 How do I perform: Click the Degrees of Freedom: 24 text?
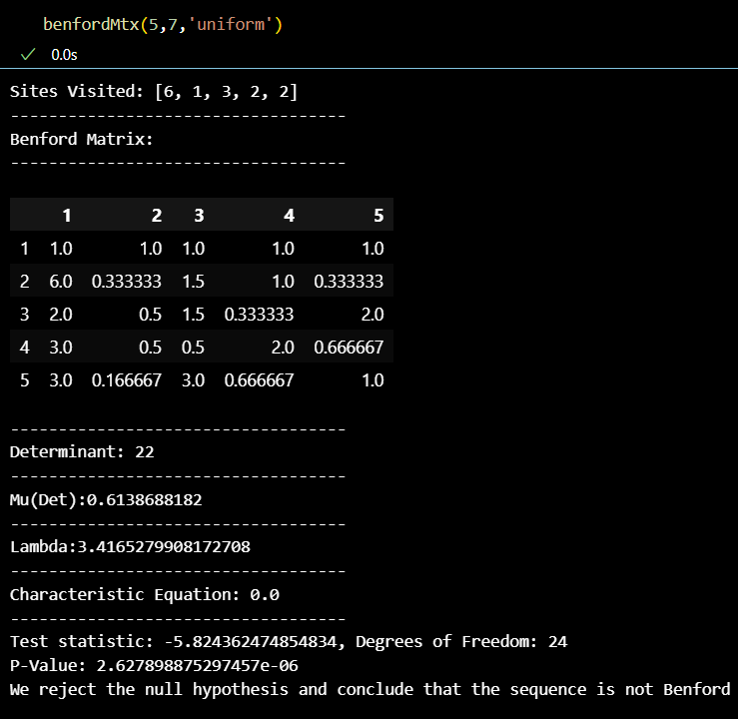(x=461, y=642)
